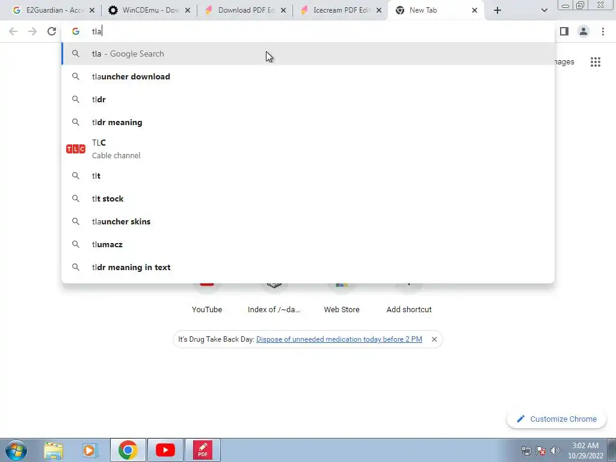Open Chrome three-dot menu
Image resolution: width=616 pixels, height=462 pixels.
[603, 31]
